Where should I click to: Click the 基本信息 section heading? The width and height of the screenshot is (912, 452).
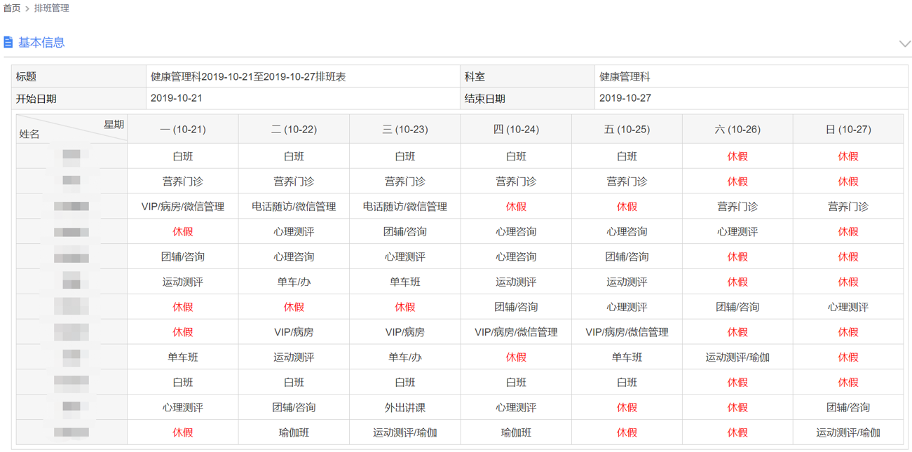pyautogui.click(x=41, y=42)
